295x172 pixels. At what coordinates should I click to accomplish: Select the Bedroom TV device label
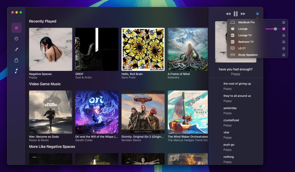pyautogui.click(x=246, y=42)
